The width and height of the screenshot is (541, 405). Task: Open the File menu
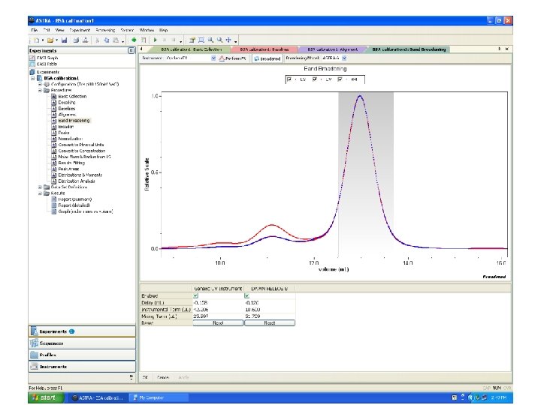click(x=35, y=30)
